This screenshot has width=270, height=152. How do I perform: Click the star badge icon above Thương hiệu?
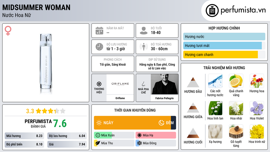(x=99, y=84)
